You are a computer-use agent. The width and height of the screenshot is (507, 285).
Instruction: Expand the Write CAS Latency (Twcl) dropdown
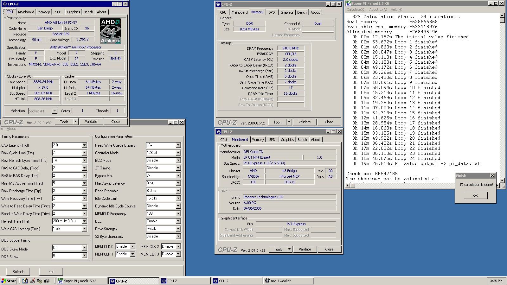(84, 229)
